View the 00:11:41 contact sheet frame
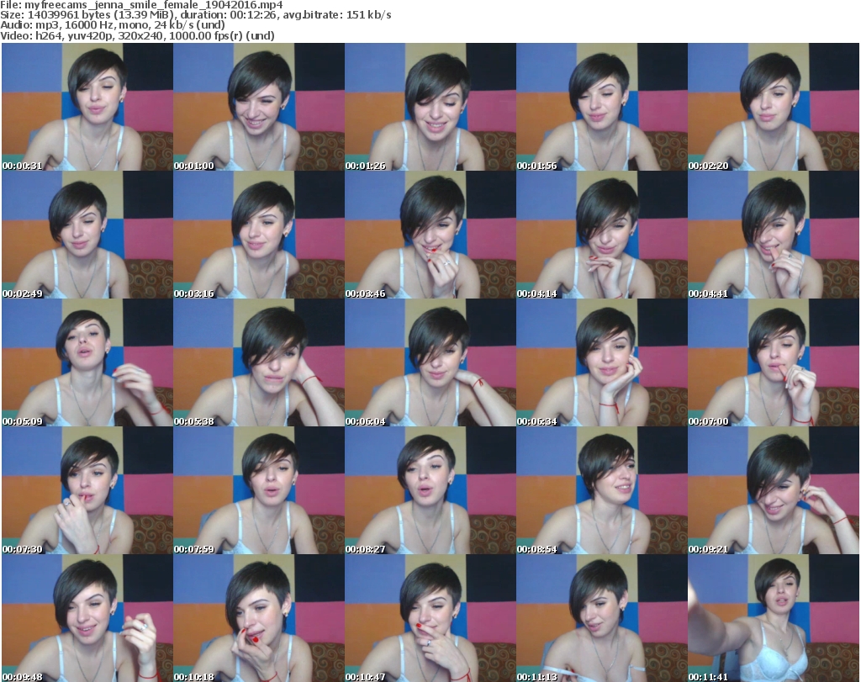Image resolution: width=861 pixels, height=682 pixels. tap(774, 618)
